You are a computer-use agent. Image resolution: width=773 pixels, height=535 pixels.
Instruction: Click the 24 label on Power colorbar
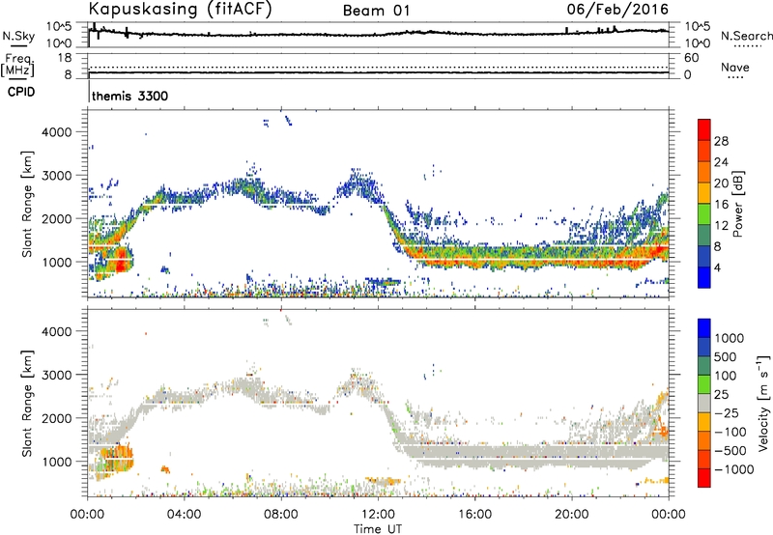[x=721, y=162]
